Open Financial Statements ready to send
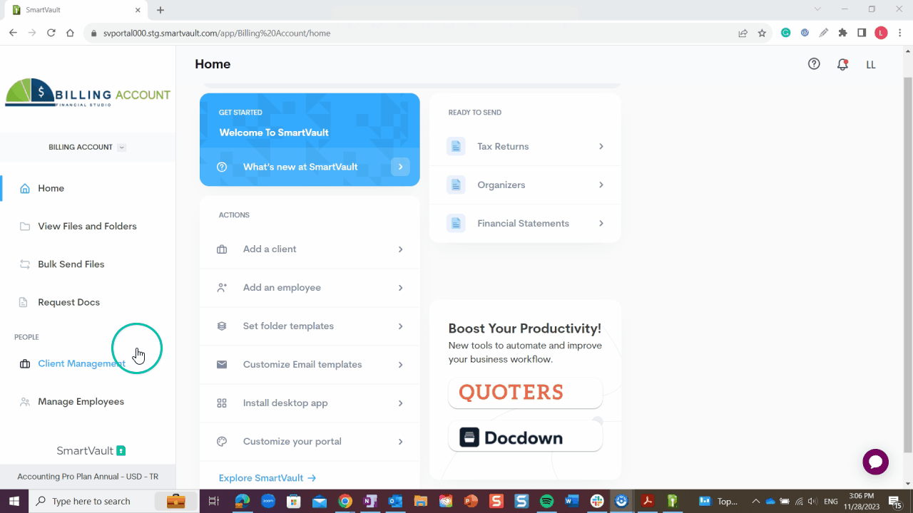Viewport: 913px width, 513px height. tap(525, 223)
